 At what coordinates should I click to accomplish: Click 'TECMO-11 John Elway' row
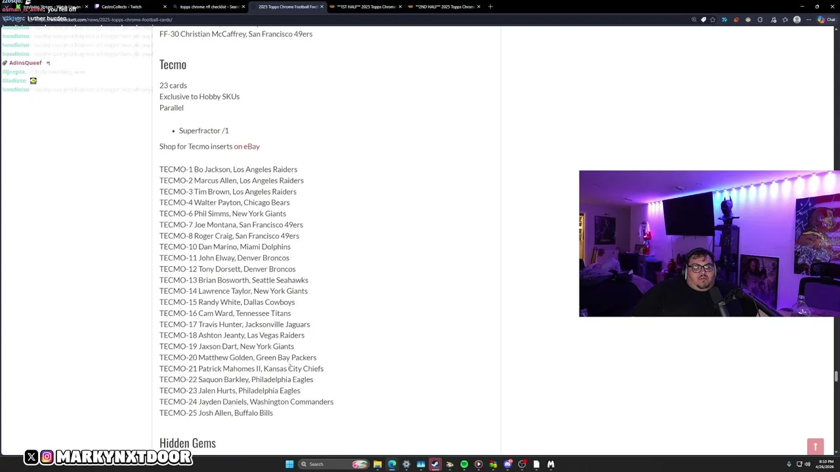[224, 258]
